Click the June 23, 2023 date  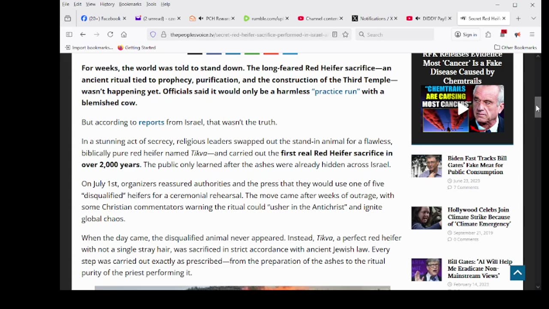click(466, 181)
